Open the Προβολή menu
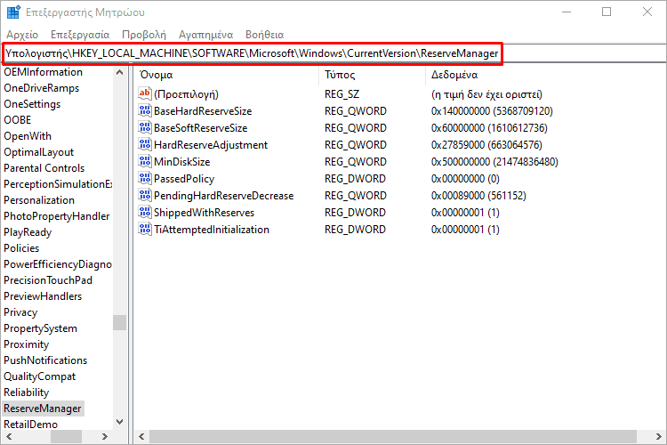Image resolution: width=667 pixels, height=445 pixels. 144,35
